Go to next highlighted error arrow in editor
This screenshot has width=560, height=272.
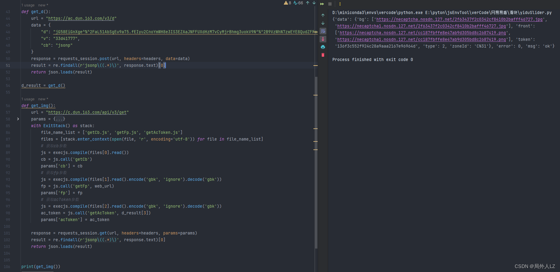tap(314, 3)
